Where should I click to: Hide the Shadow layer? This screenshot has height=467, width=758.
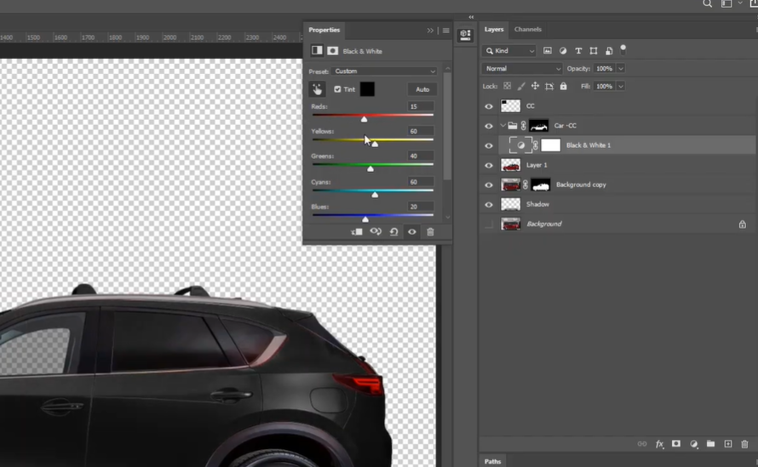point(489,205)
